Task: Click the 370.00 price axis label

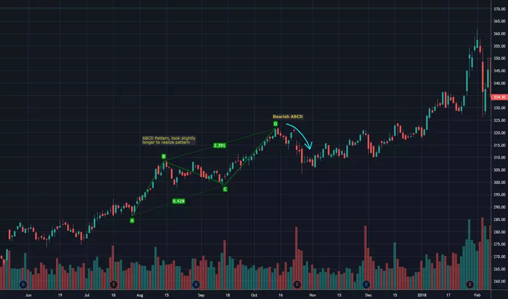Action: point(500,9)
